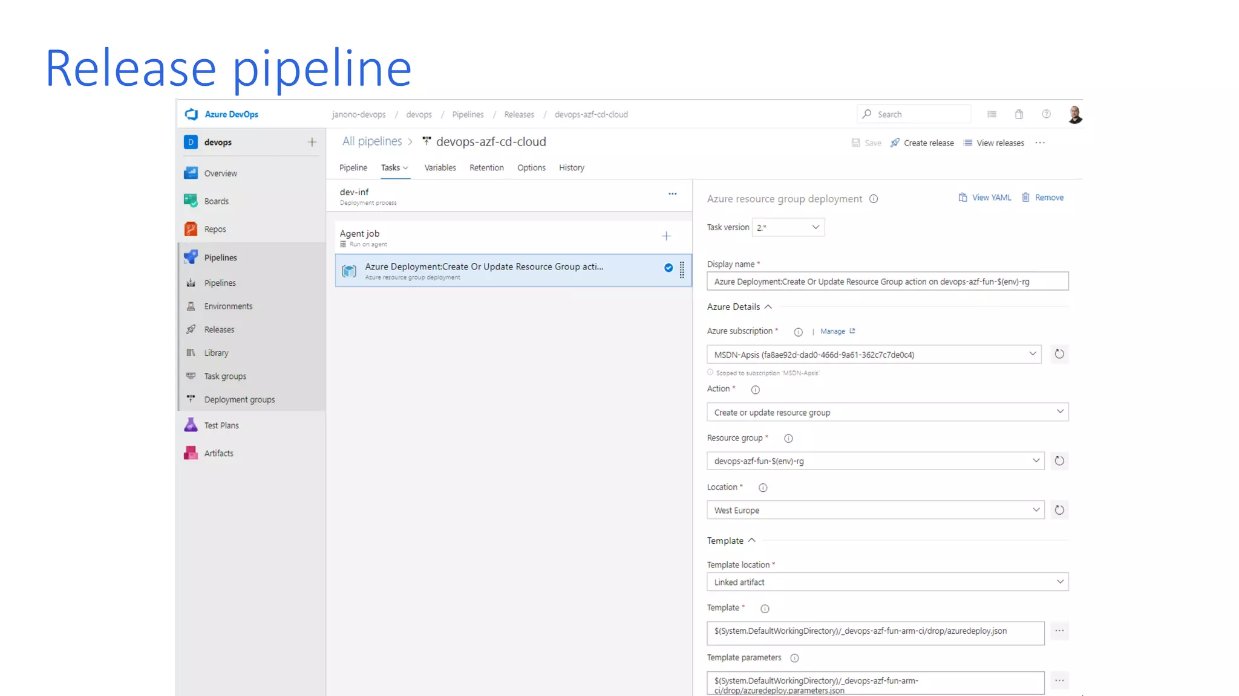Switch to the Variables tab

tap(440, 167)
